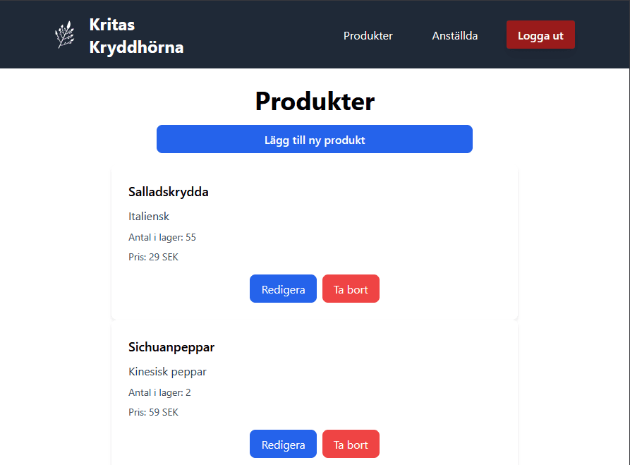Delete Salladskrydda using Ta bort
This screenshot has width=630, height=465.
[351, 289]
